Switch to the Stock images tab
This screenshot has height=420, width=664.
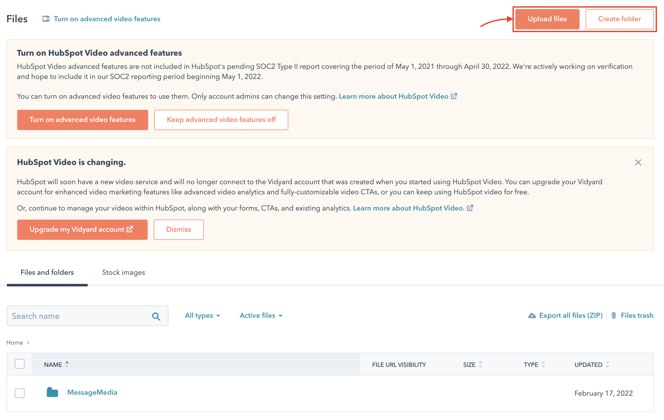(x=124, y=272)
